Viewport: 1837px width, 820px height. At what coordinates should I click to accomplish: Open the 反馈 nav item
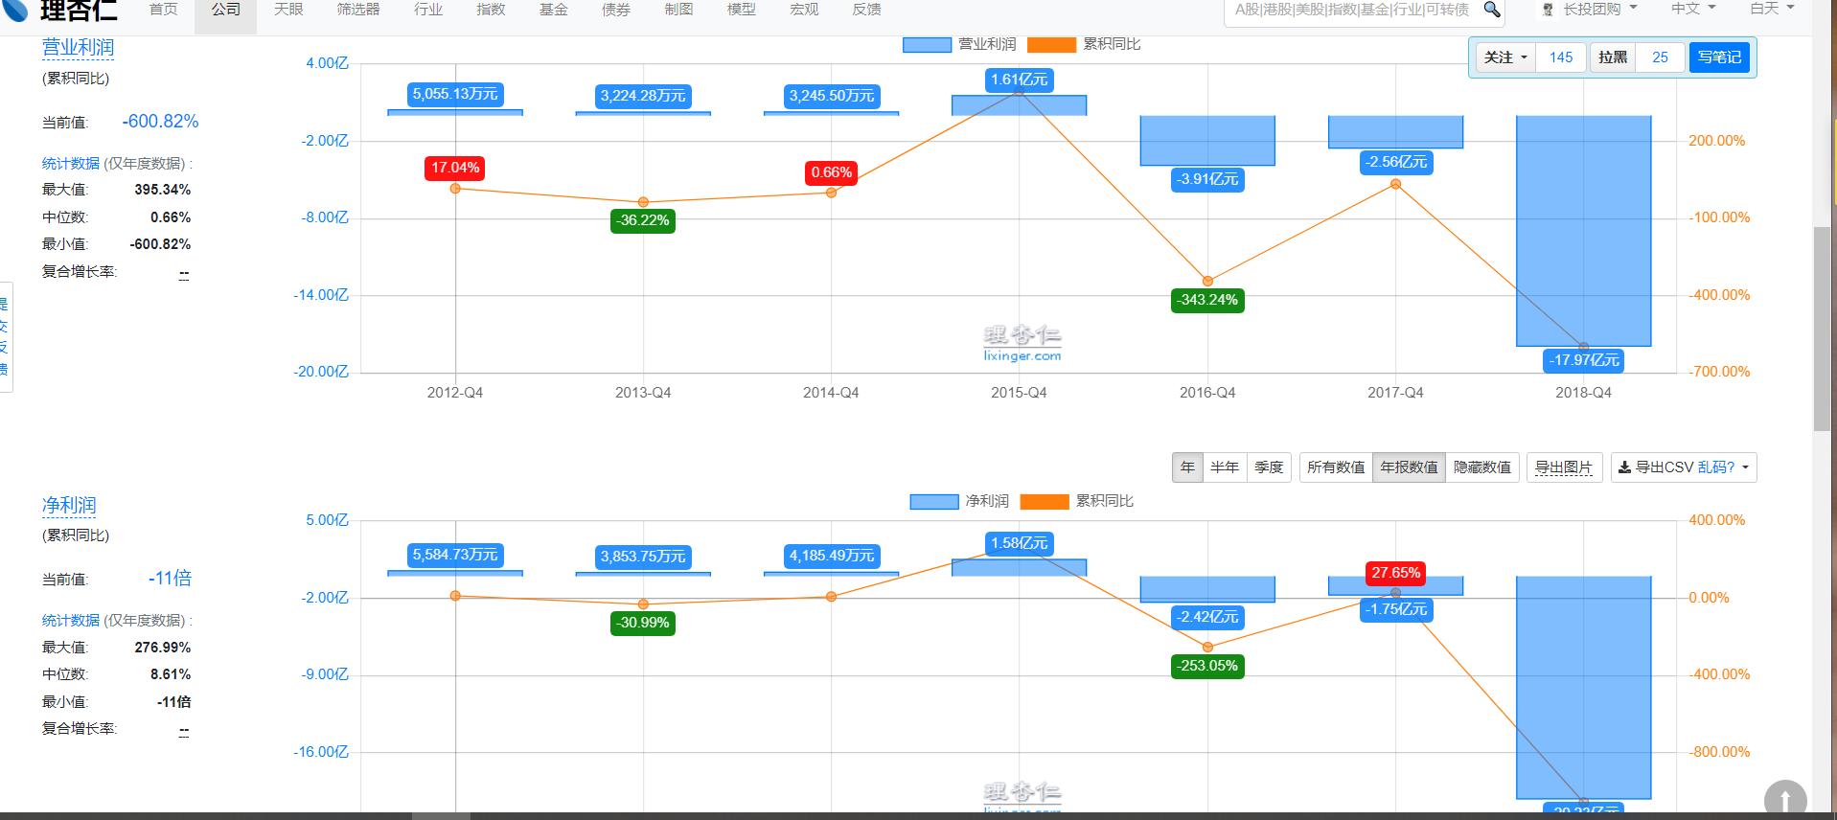866,10
